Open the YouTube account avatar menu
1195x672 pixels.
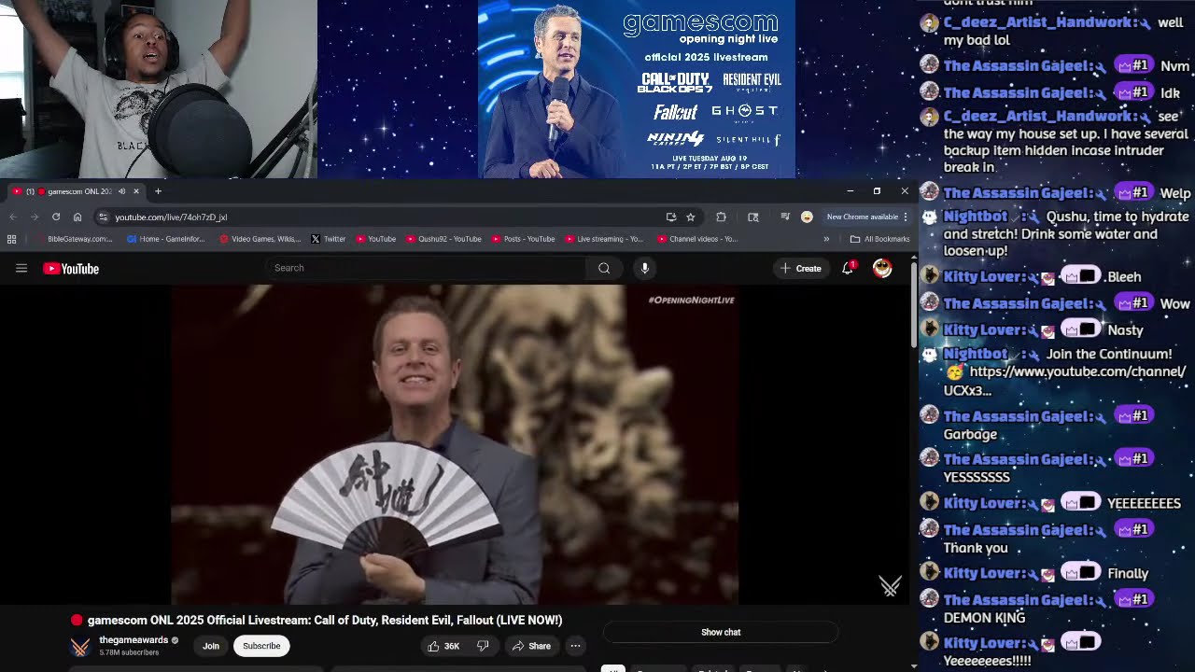tap(882, 268)
